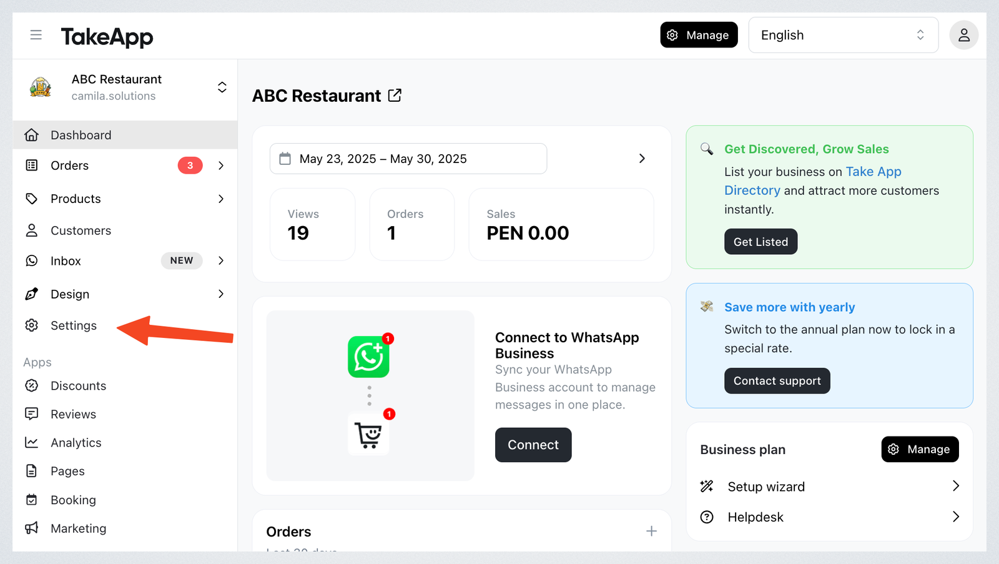Click the shopping cart icon

[368, 435]
